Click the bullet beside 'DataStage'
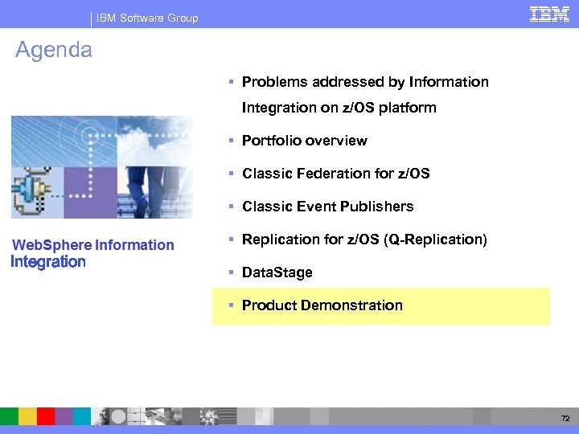Viewport: 579px width, 434px height. tap(231, 272)
